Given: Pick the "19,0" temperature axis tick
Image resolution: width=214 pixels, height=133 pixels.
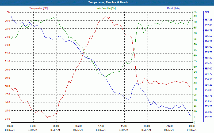Looking at the screenshot, I should click(x=7, y=78).
